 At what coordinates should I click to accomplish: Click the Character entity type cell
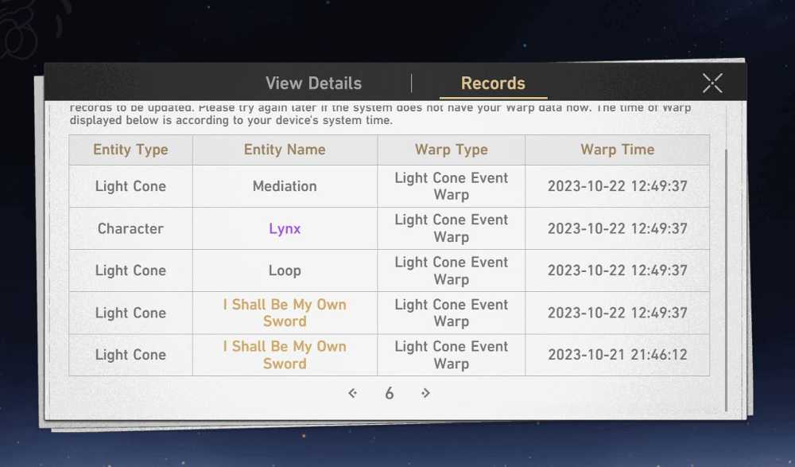(x=131, y=228)
